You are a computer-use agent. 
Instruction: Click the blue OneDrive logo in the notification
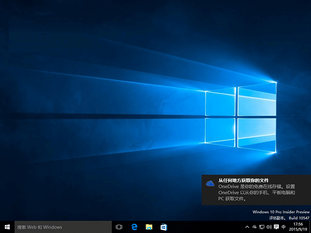pyautogui.click(x=210, y=183)
